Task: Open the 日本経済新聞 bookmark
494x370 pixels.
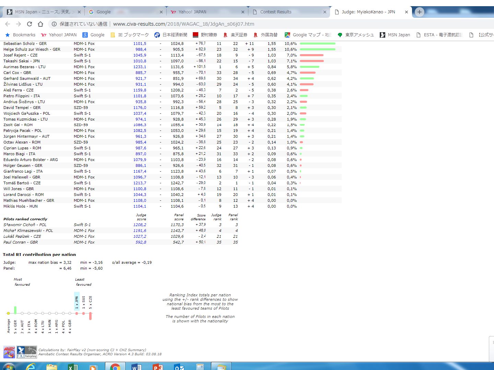Action: pos(171,35)
